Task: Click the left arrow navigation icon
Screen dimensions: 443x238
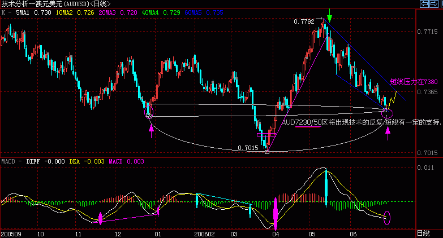Action: (x=424, y=4)
